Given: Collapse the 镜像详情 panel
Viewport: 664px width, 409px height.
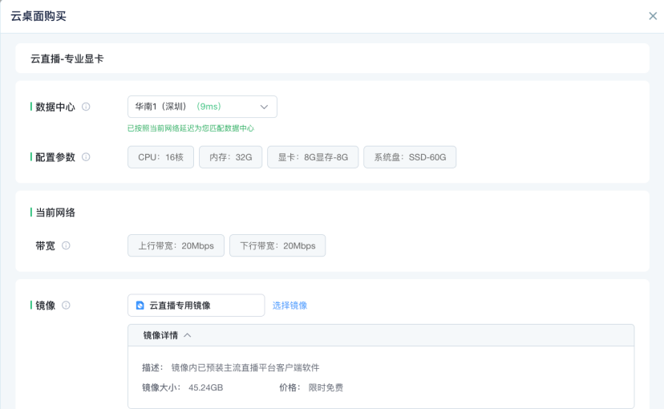Looking at the screenshot, I should (x=188, y=335).
